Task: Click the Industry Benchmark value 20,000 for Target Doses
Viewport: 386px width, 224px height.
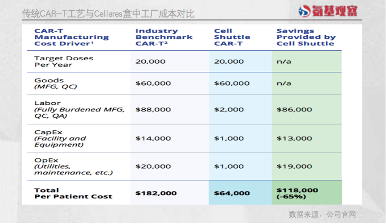Action: 150,62
